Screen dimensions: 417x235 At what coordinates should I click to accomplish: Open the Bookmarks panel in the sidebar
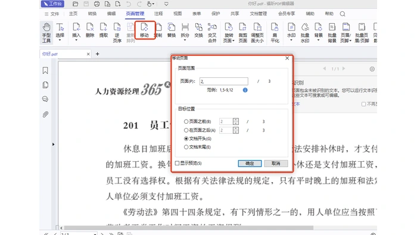[45, 70]
